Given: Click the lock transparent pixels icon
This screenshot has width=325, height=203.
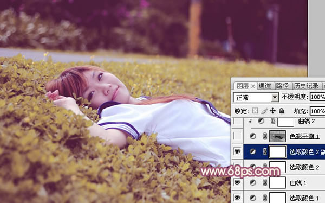Looking at the screenshot, I should [x=255, y=111].
